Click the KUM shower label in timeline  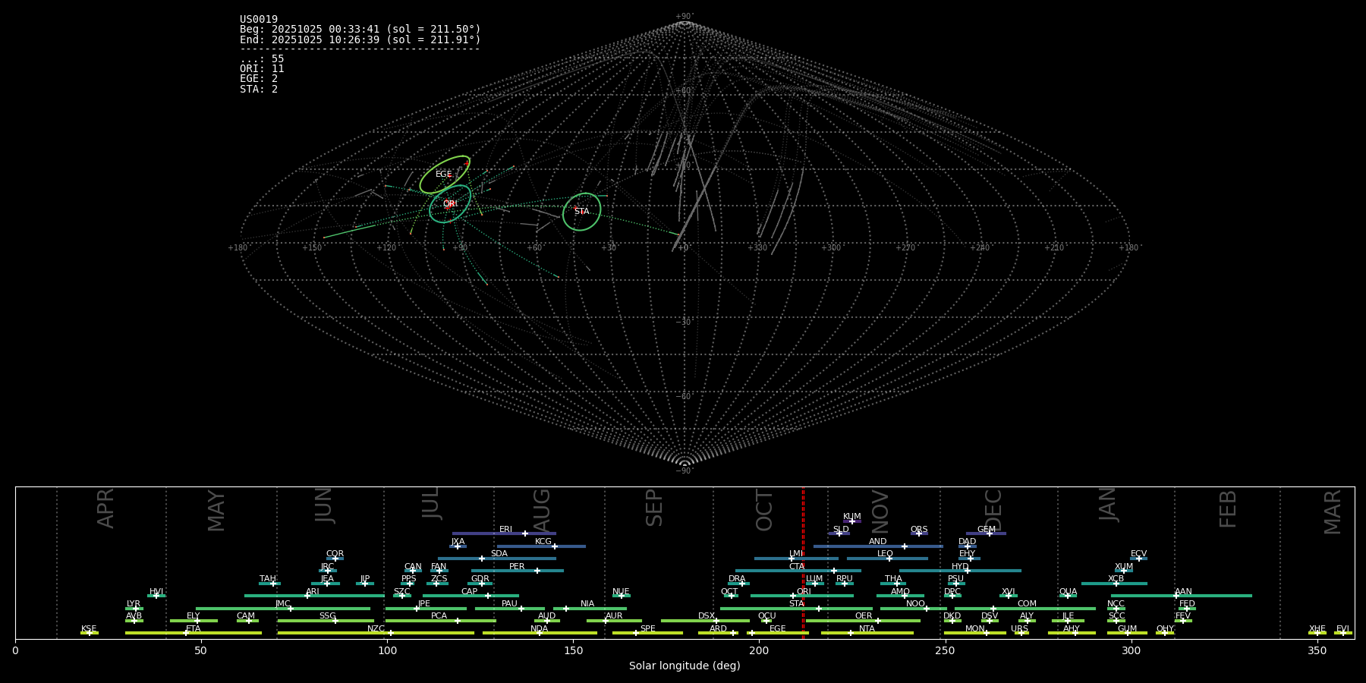point(851,517)
